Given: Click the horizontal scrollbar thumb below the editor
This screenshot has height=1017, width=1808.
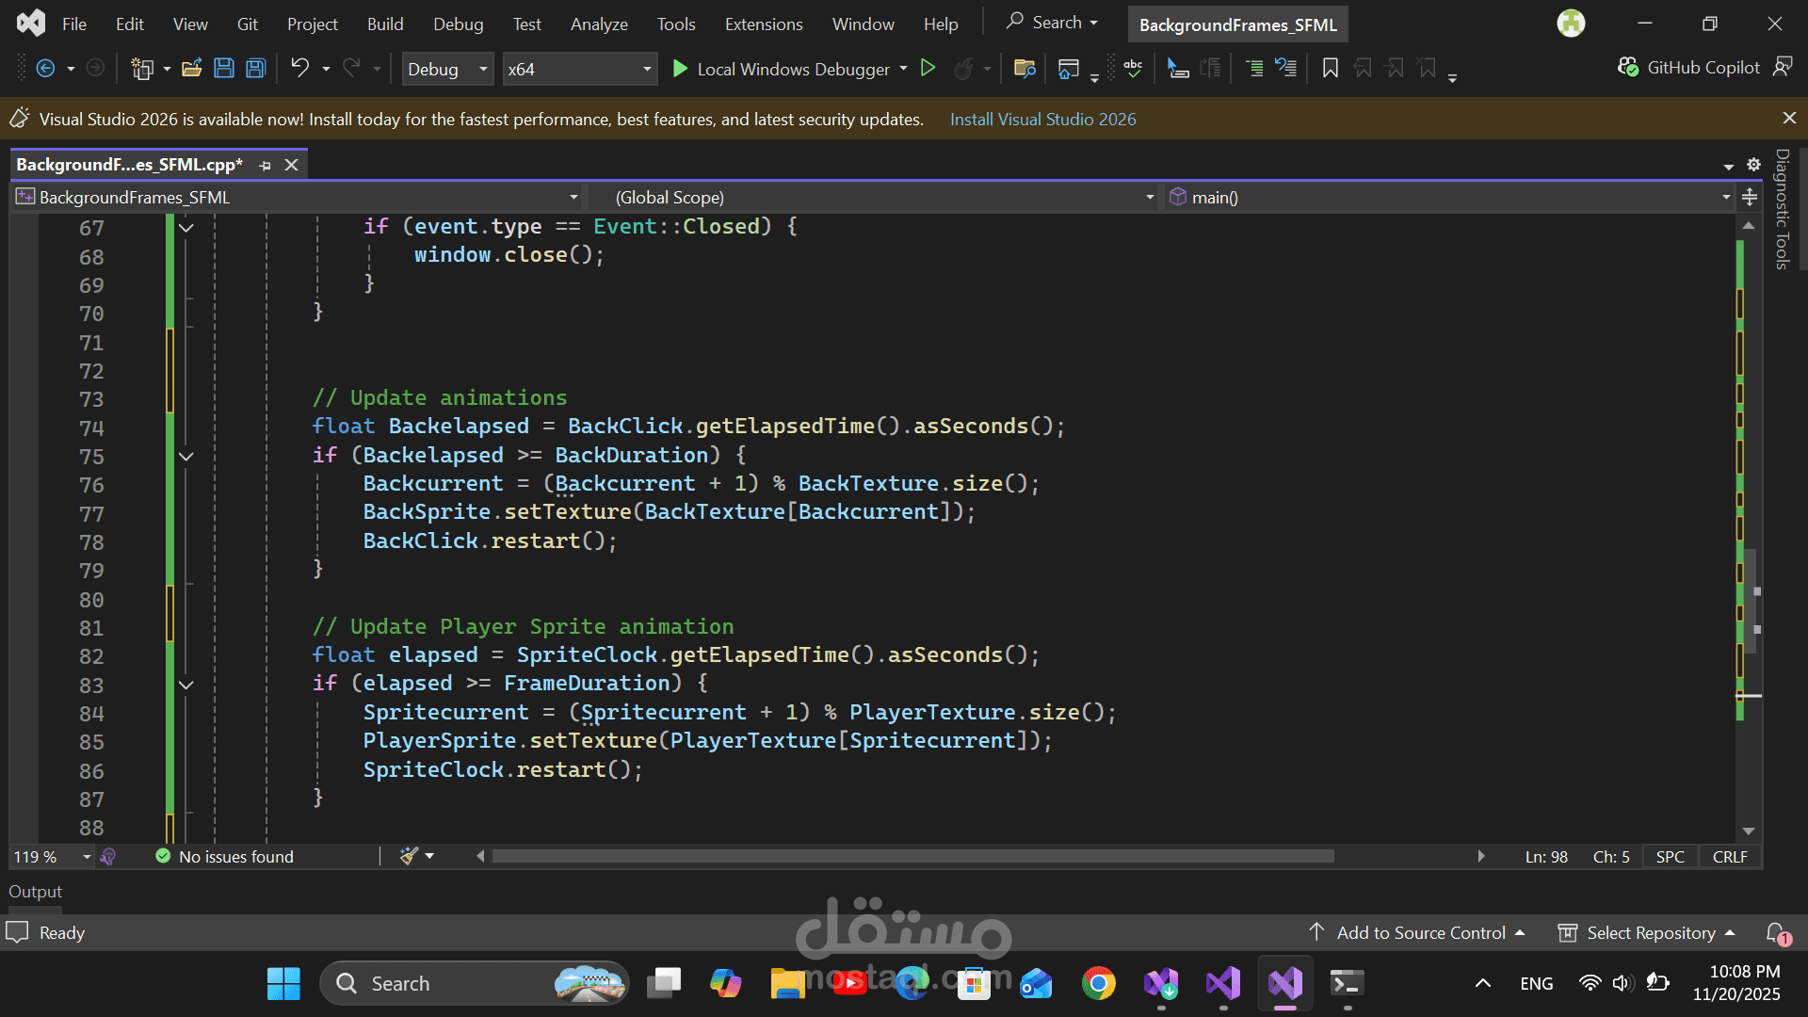Looking at the screenshot, I should [912, 856].
